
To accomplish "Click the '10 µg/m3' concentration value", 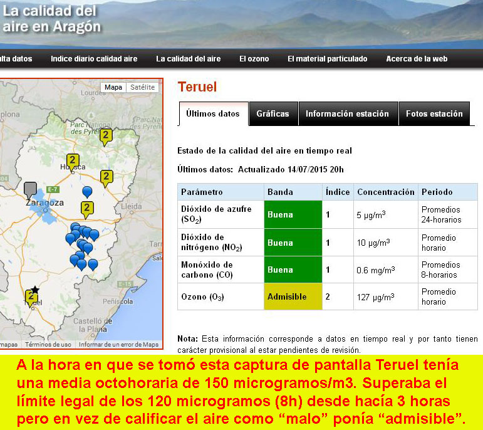I will point(373,243).
